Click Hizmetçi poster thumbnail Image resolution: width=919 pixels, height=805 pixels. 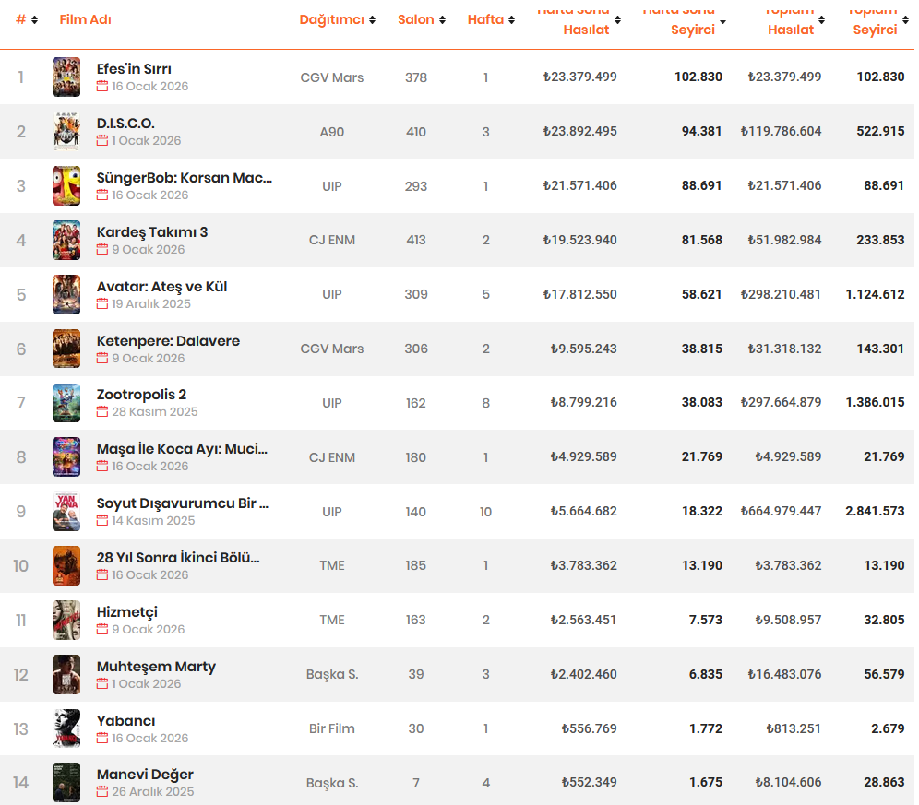click(x=66, y=620)
